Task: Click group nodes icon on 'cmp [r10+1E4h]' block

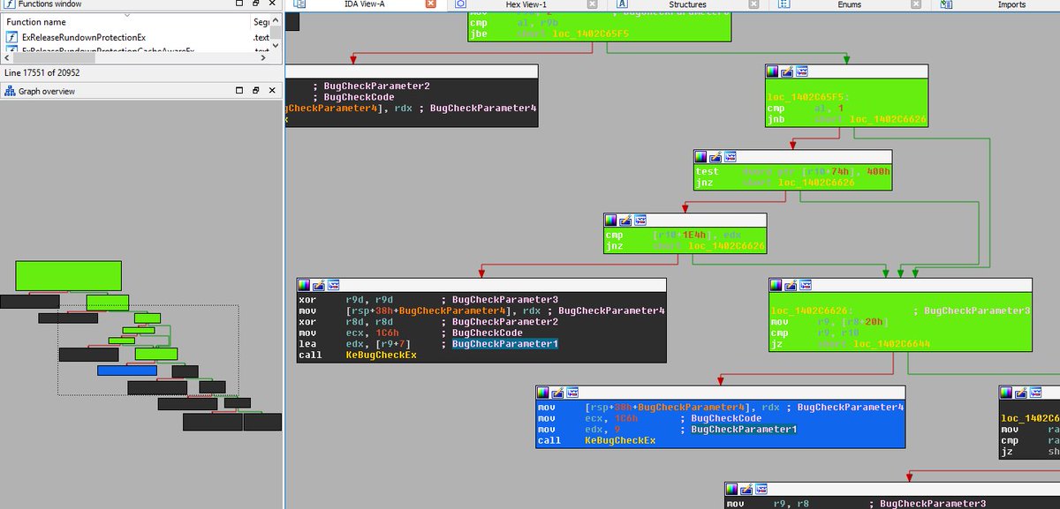Action: [640, 220]
